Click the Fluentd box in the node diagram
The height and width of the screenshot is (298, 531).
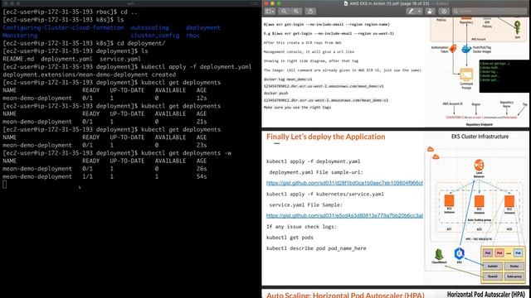click(x=492, y=276)
